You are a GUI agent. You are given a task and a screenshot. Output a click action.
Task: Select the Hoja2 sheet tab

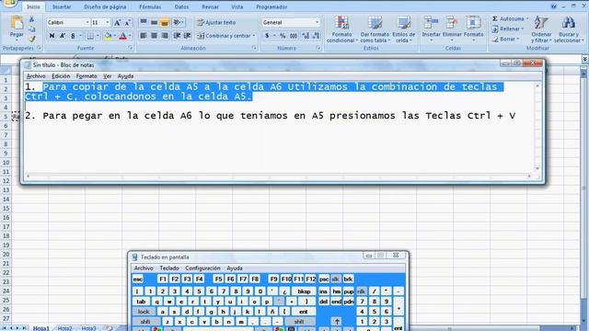(65, 328)
